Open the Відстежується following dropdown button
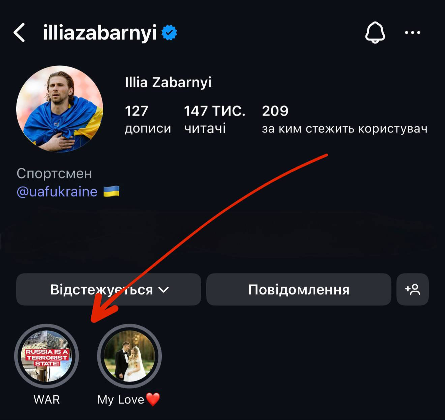This screenshot has width=445, height=420. 109,289
